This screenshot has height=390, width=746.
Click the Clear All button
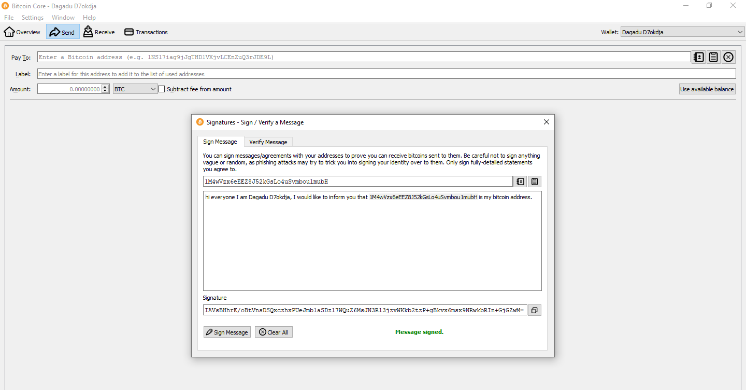coord(274,332)
